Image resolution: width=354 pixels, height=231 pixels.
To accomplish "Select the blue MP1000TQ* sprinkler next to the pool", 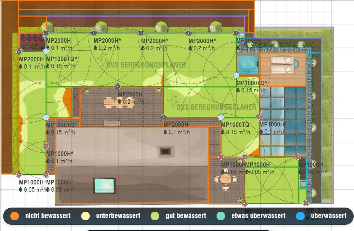I will [x=236, y=75].
